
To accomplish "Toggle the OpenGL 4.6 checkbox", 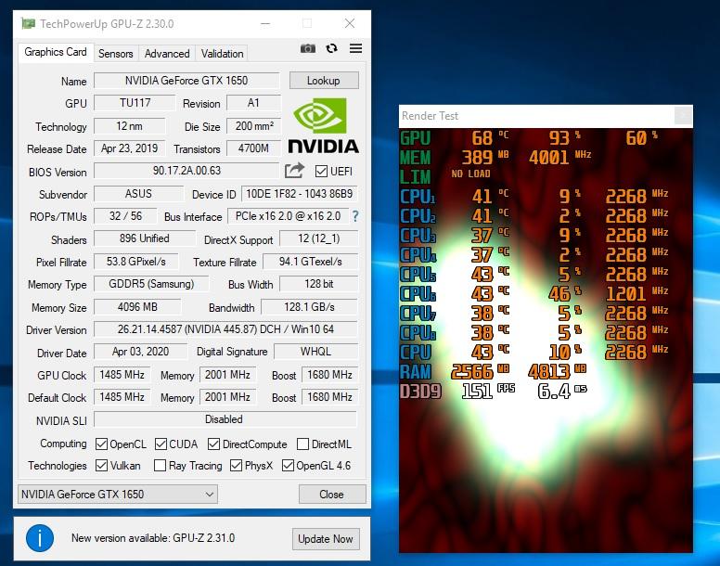I will tap(288, 466).
